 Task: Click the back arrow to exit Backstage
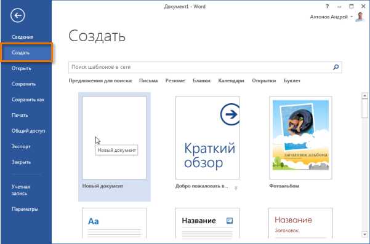[17, 15]
